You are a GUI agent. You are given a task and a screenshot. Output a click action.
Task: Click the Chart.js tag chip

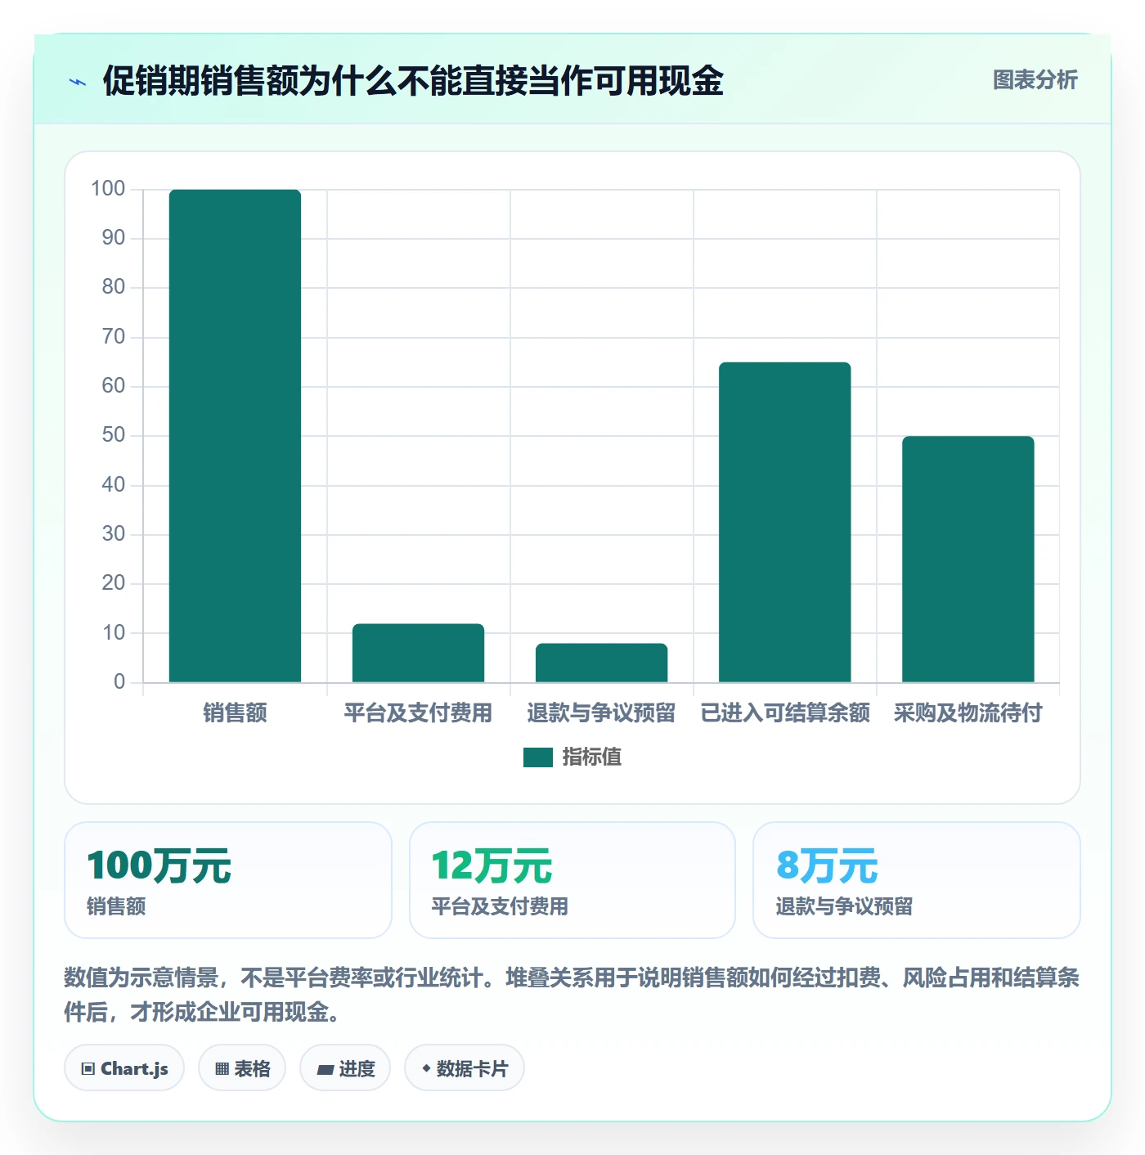(x=124, y=1068)
